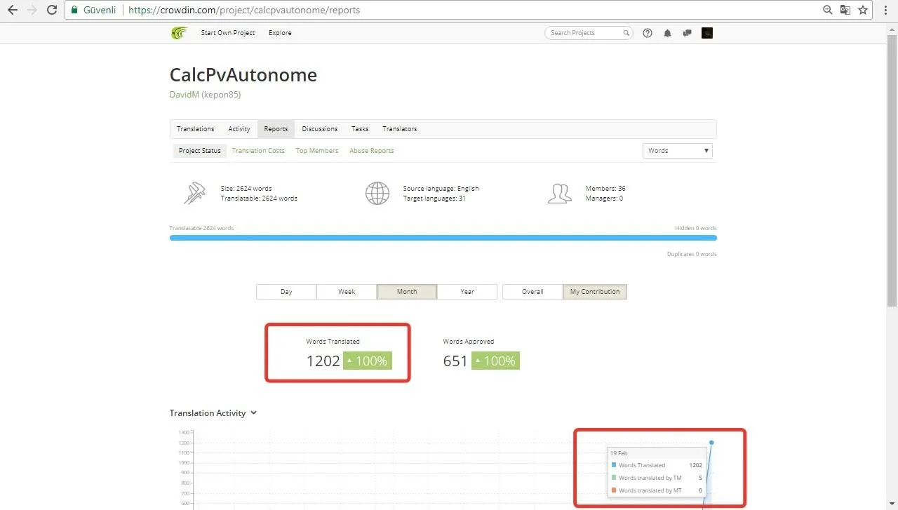Click the Crowdin logo
Image resolution: width=898 pixels, height=510 pixels.
tap(179, 33)
